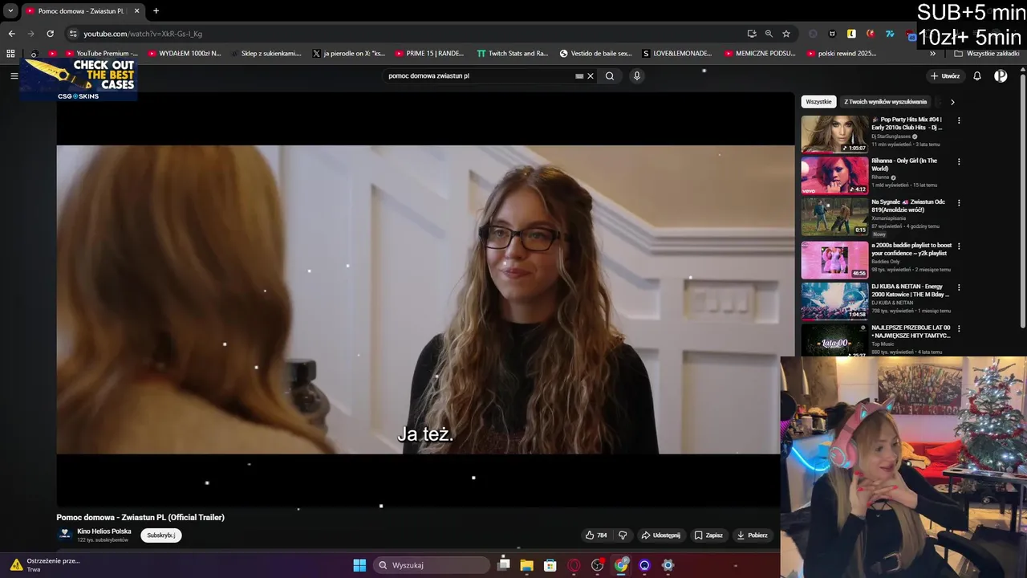Expand the hidden bookmarks chevron
Viewport: 1027px width, 578px height.
pos(932,54)
